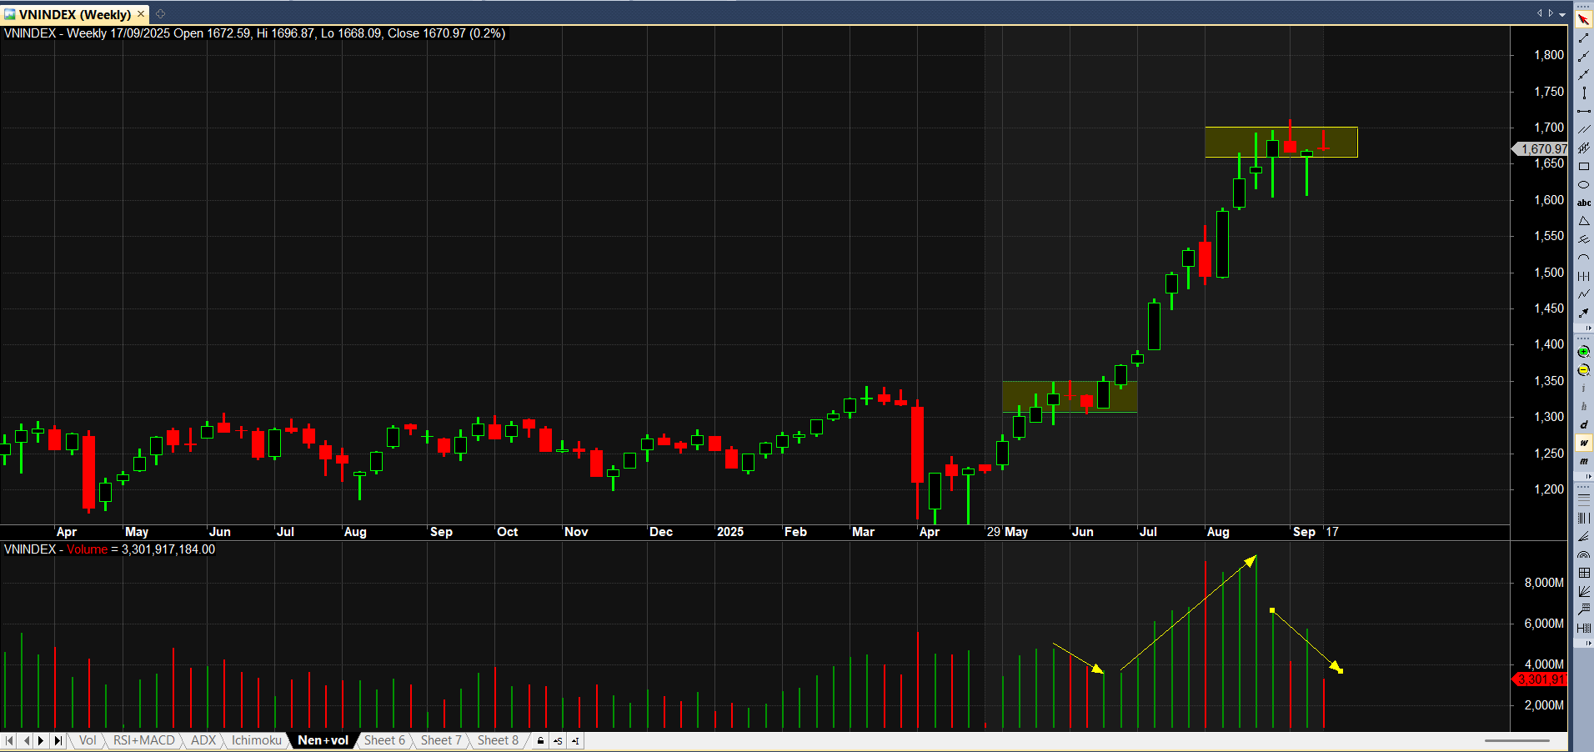Select the Nen+vol sheet tab
1594x752 pixels.
tap(323, 740)
